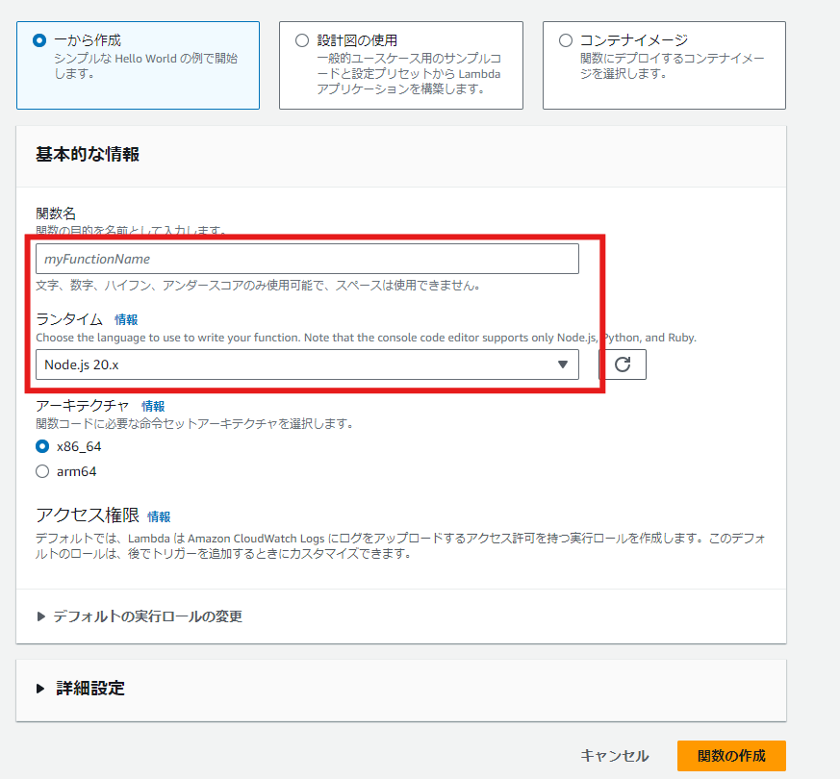Click the 基本的な情報 heading
This screenshot has width=840, height=779.
88,154
